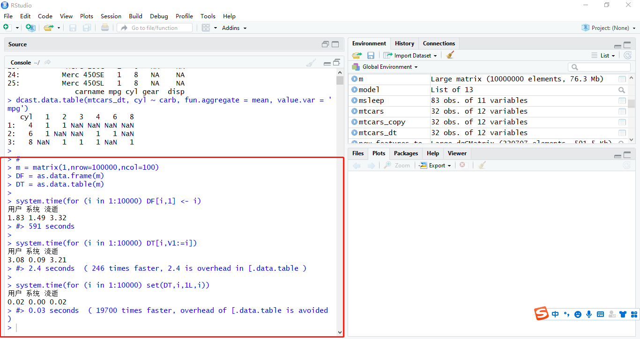The image size is (640, 339).
Task: Save the current document with disk icon
Action: 72,28
